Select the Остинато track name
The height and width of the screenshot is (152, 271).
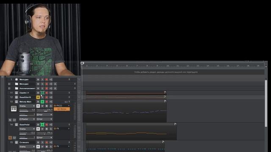[24, 142]
